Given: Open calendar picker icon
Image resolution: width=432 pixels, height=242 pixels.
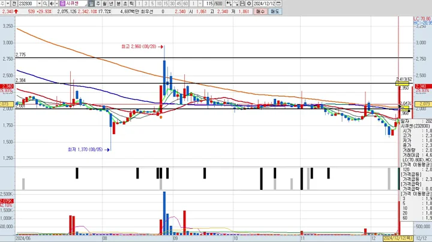Looking at the screenshot, I should point(278,4).
